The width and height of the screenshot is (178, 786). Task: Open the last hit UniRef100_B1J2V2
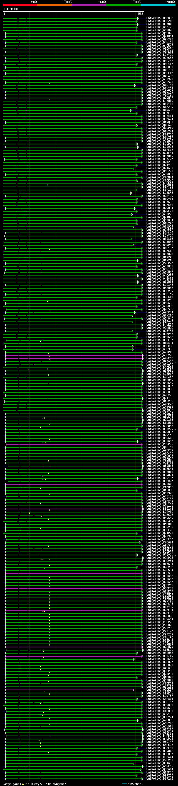click(160, 779)
